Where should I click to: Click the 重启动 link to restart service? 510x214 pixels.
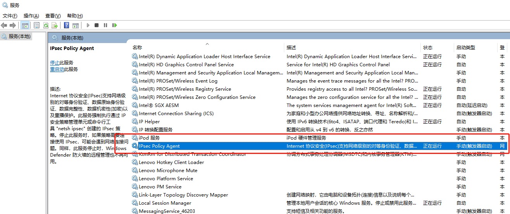[57, 69]
